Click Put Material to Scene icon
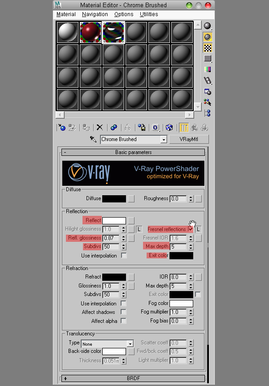The height and width of the screenshot is (386, 269). pos(72,127)
